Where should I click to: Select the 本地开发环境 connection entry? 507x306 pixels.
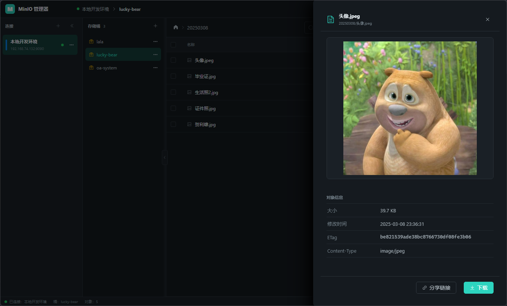[x=40, y=45]
